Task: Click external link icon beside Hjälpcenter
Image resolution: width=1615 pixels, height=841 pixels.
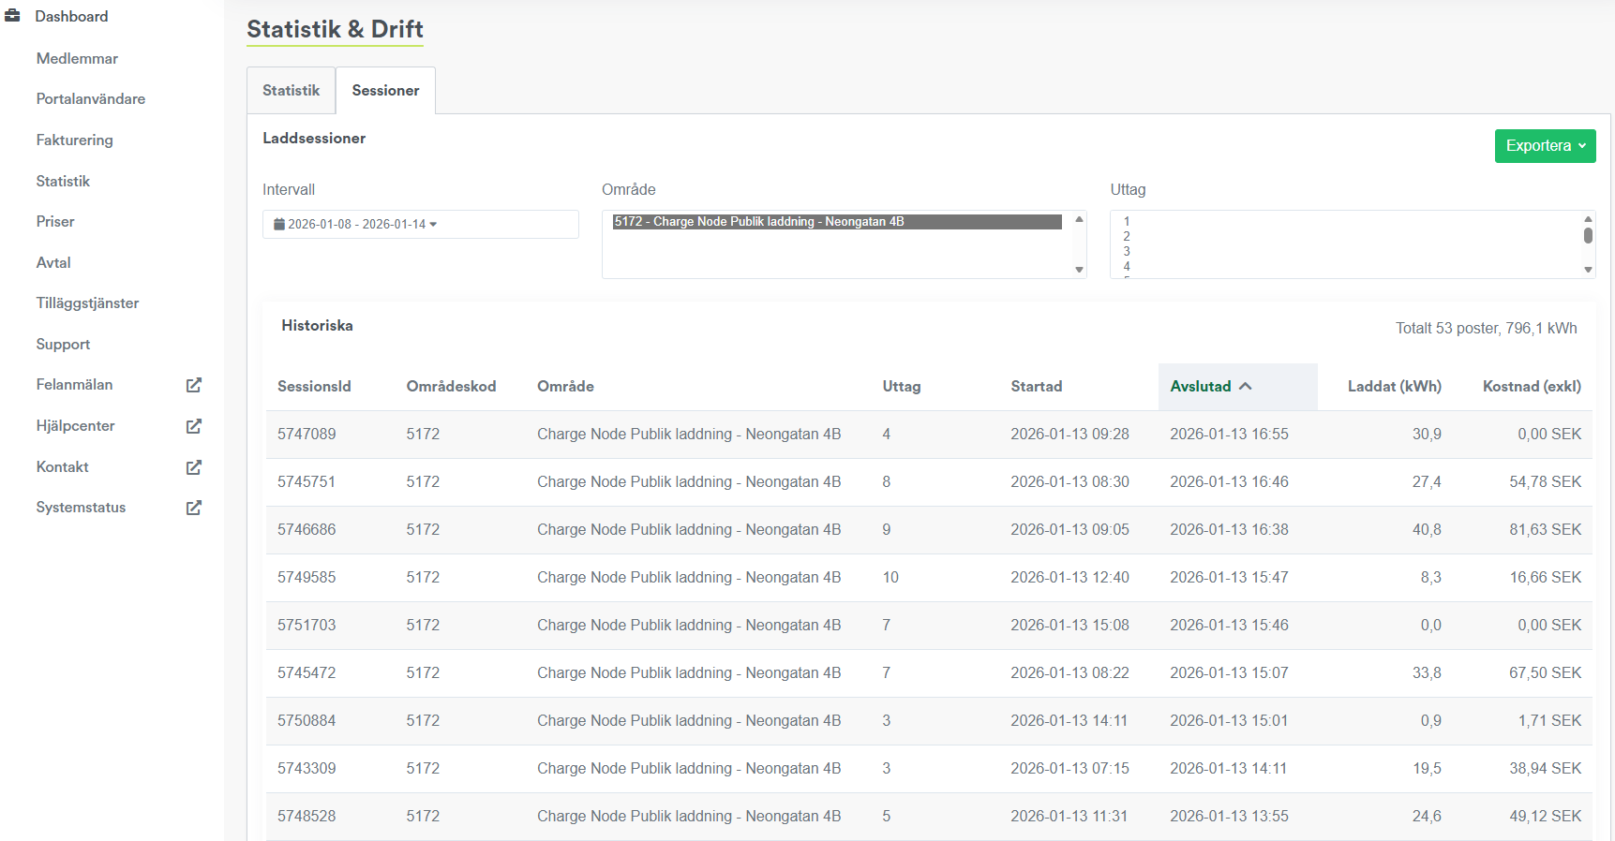Action: 194,426
